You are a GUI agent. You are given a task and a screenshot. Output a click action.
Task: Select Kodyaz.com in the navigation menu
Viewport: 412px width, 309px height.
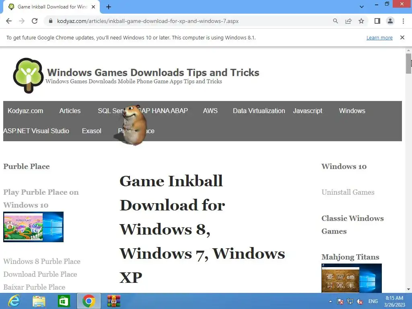(x=25, y=111)
